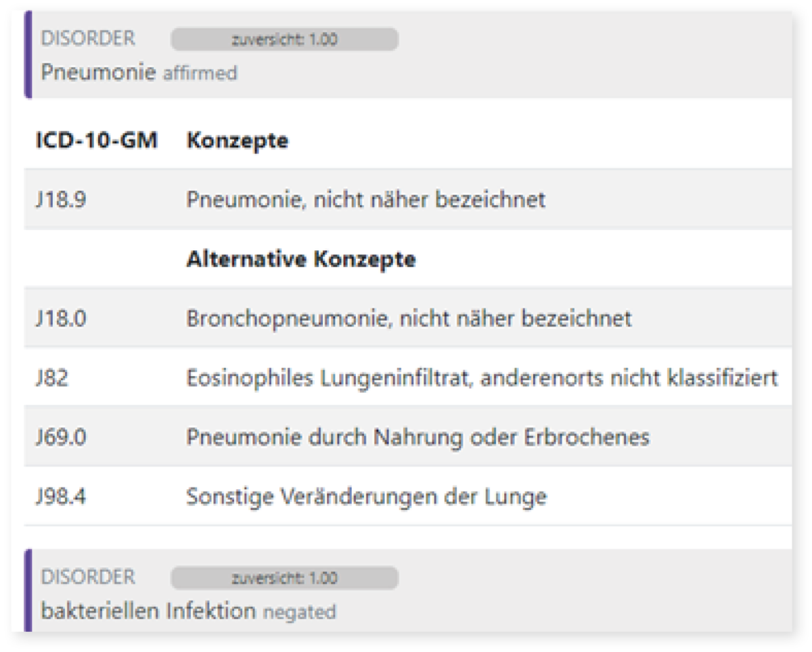Click the purple bar beside bakteriellen Infektion
The height and width of the screenshot is (652, 812).
28,590
